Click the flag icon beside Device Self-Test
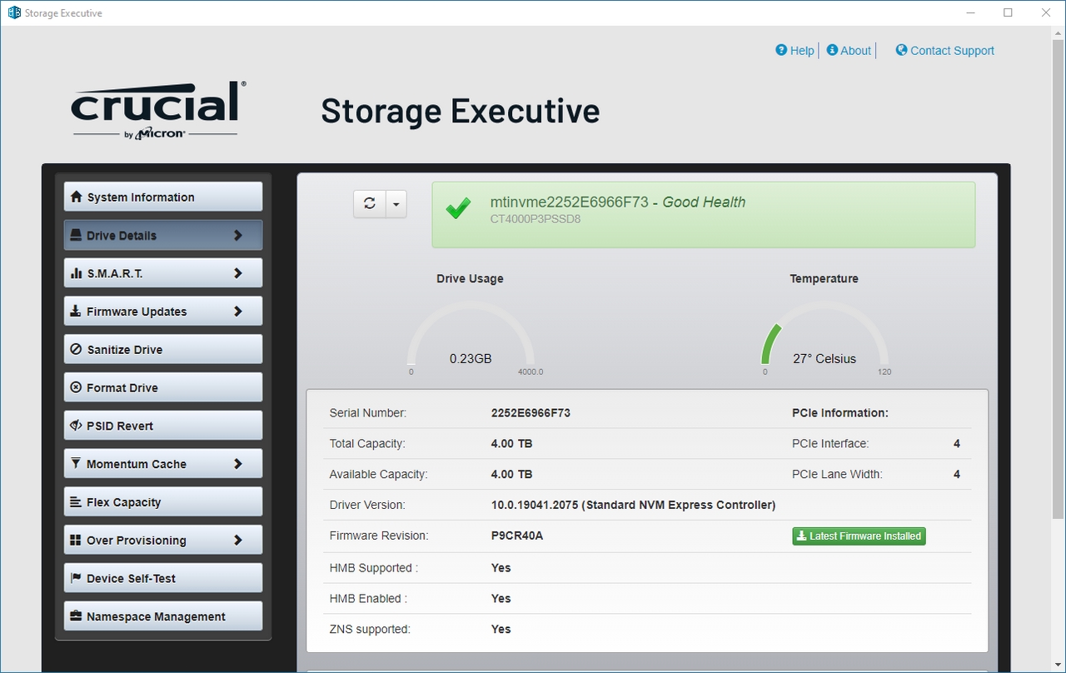The width and height of the screenshot is (1066, 673). (x=77, y=578)
